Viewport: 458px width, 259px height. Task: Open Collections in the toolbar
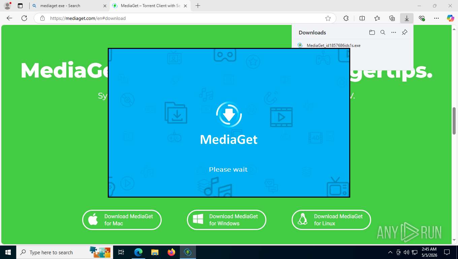tap(392, 18)
